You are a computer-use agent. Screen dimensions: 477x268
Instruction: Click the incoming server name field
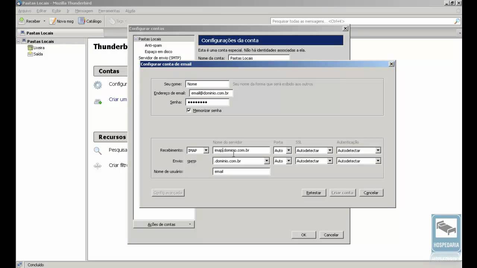[241, 150]
